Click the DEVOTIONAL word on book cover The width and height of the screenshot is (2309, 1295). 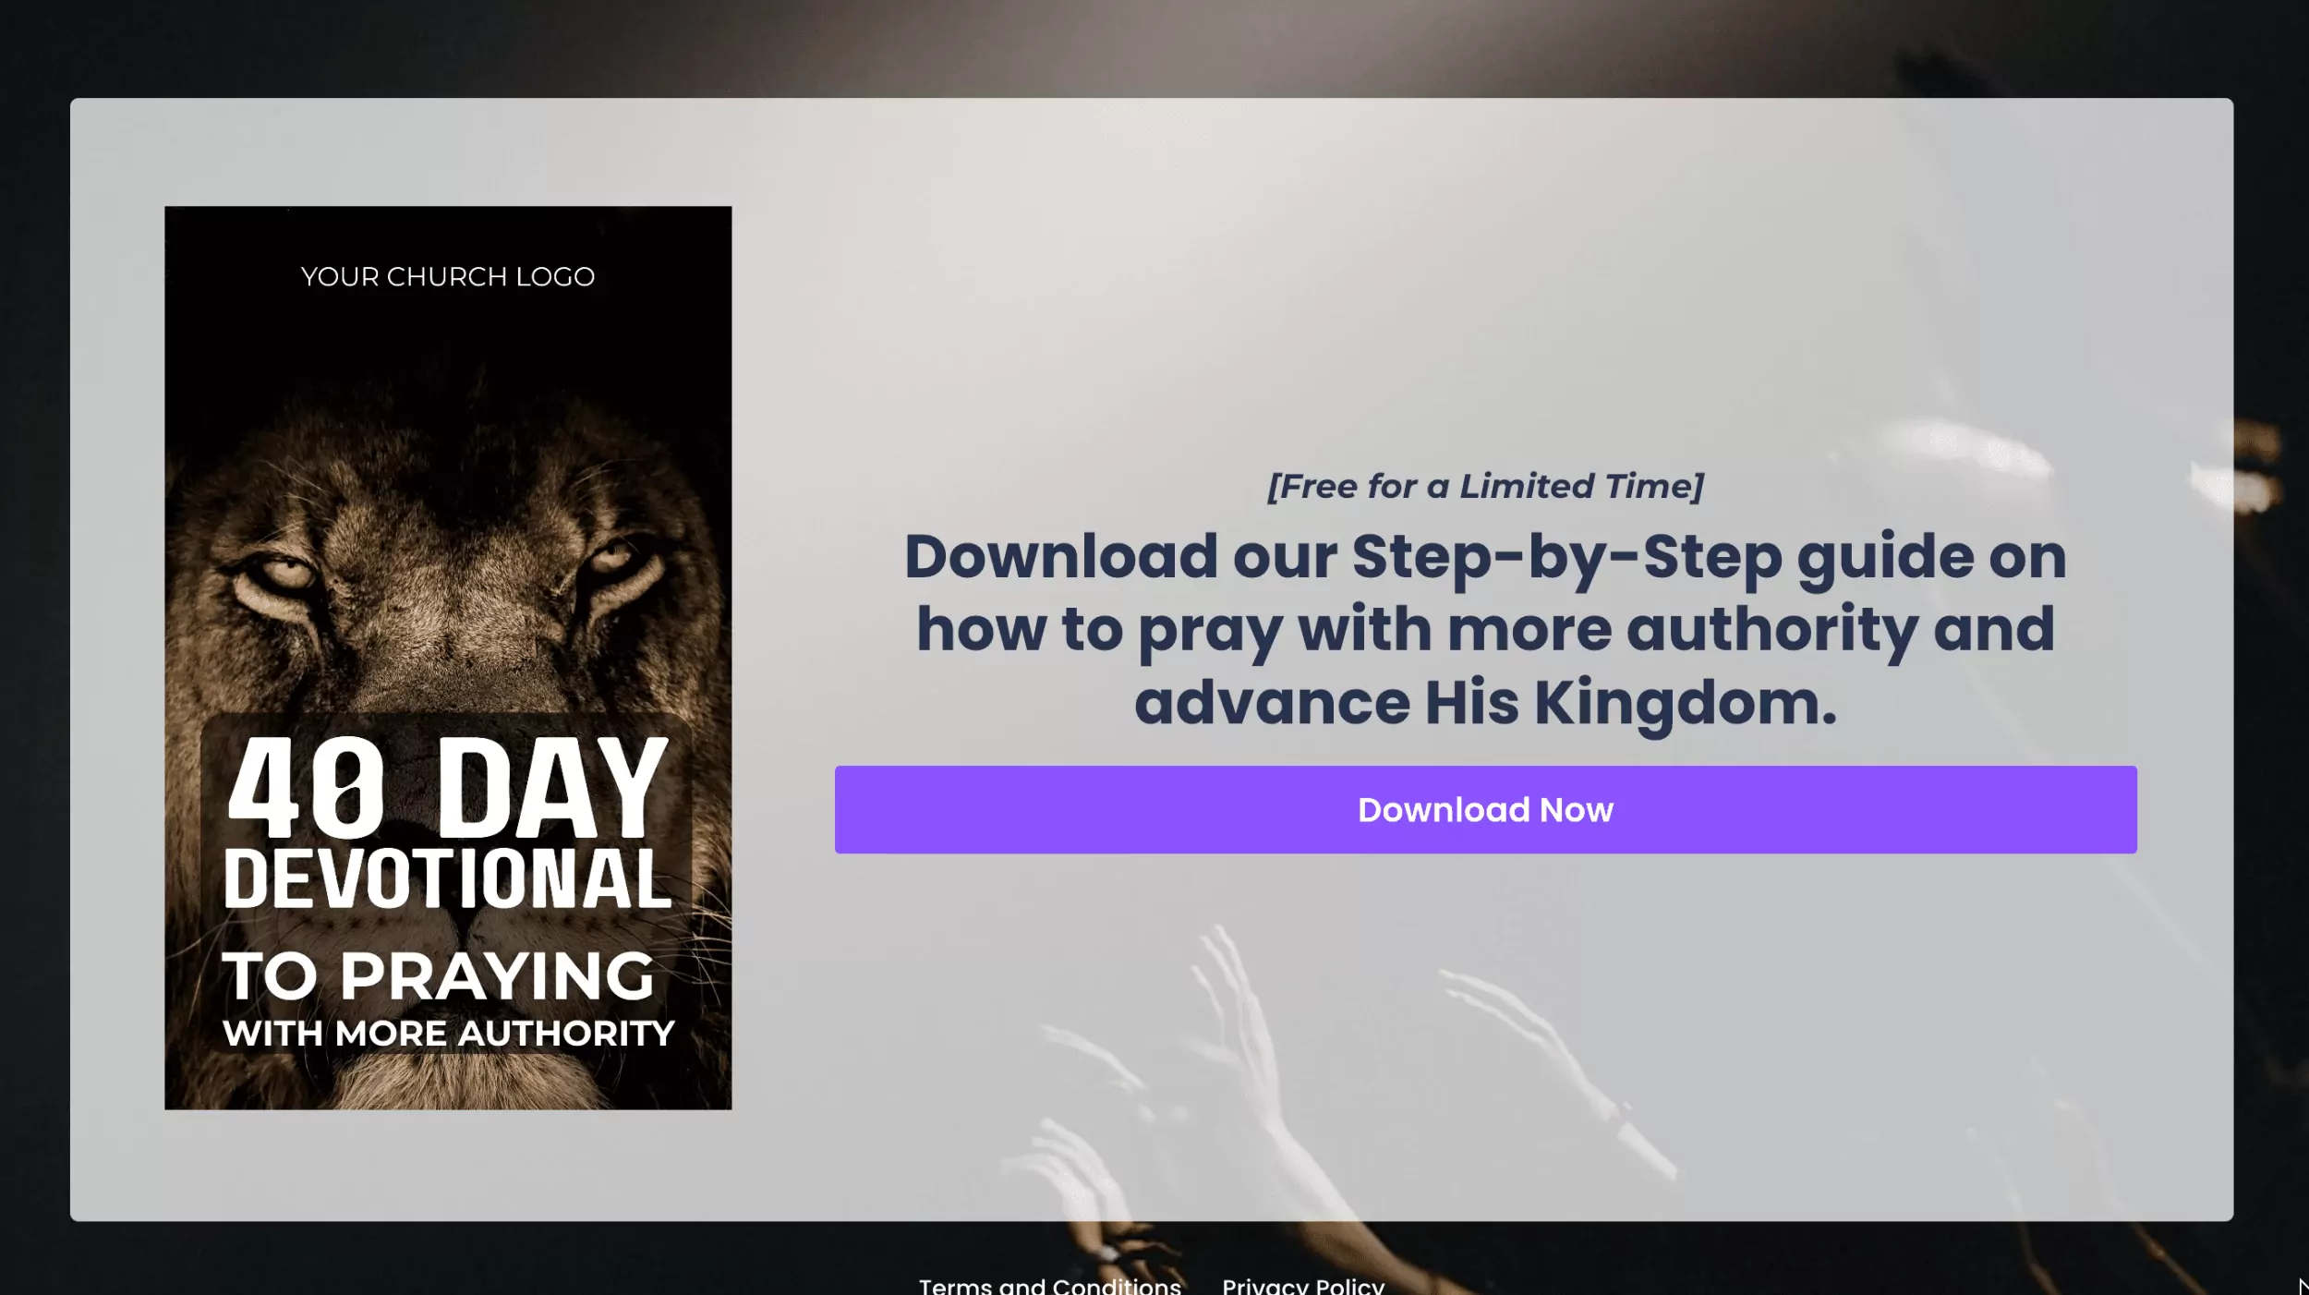(447, 878)
